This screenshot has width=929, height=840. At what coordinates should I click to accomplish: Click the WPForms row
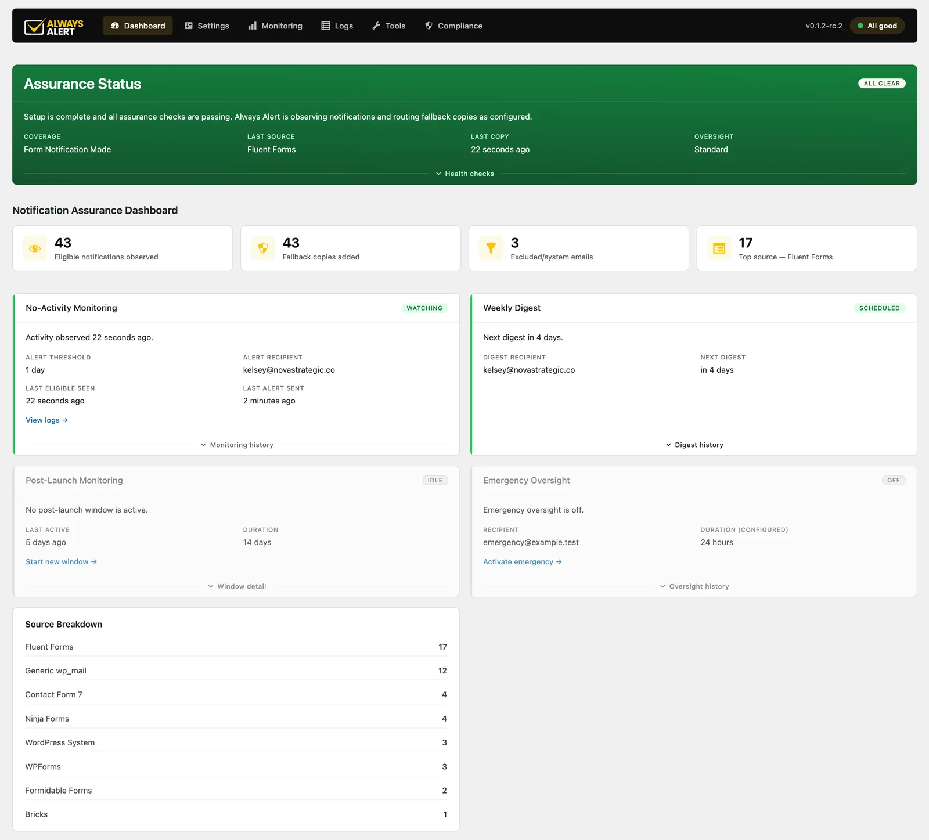tap(236, 767)
